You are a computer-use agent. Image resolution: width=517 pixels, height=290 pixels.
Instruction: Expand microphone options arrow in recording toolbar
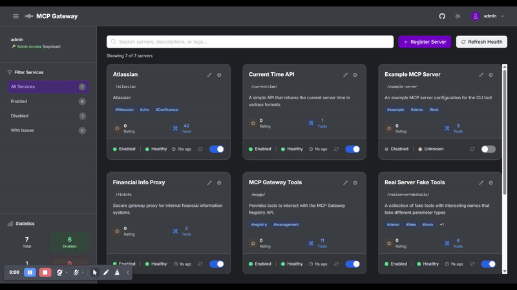coord(83,273)
